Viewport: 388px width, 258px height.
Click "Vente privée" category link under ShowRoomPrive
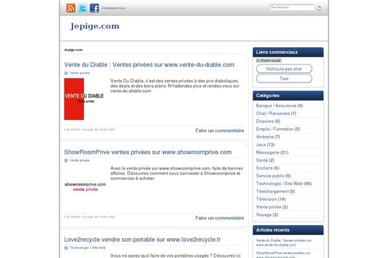pyautogui.click(x=80, y=161)
